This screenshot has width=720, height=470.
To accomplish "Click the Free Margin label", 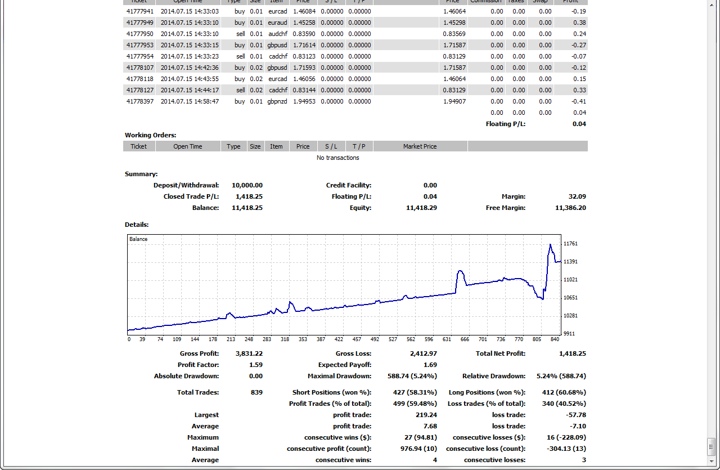I will pyautogui.click(x=506, y=208).
